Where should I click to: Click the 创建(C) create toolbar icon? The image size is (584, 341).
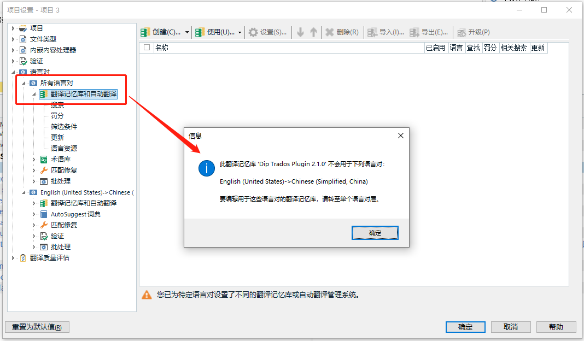146,32
